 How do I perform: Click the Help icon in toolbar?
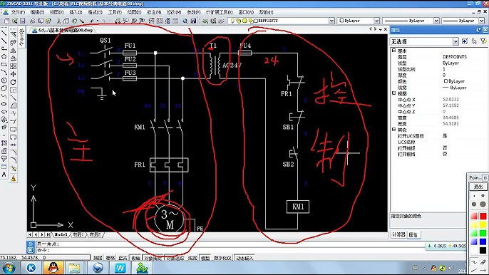click(193, 21)
